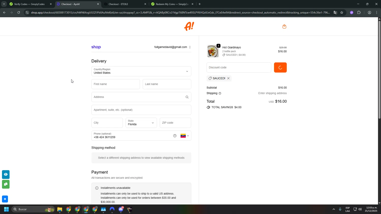Click the green copy extension icon on the left edge

coord(6,184)
